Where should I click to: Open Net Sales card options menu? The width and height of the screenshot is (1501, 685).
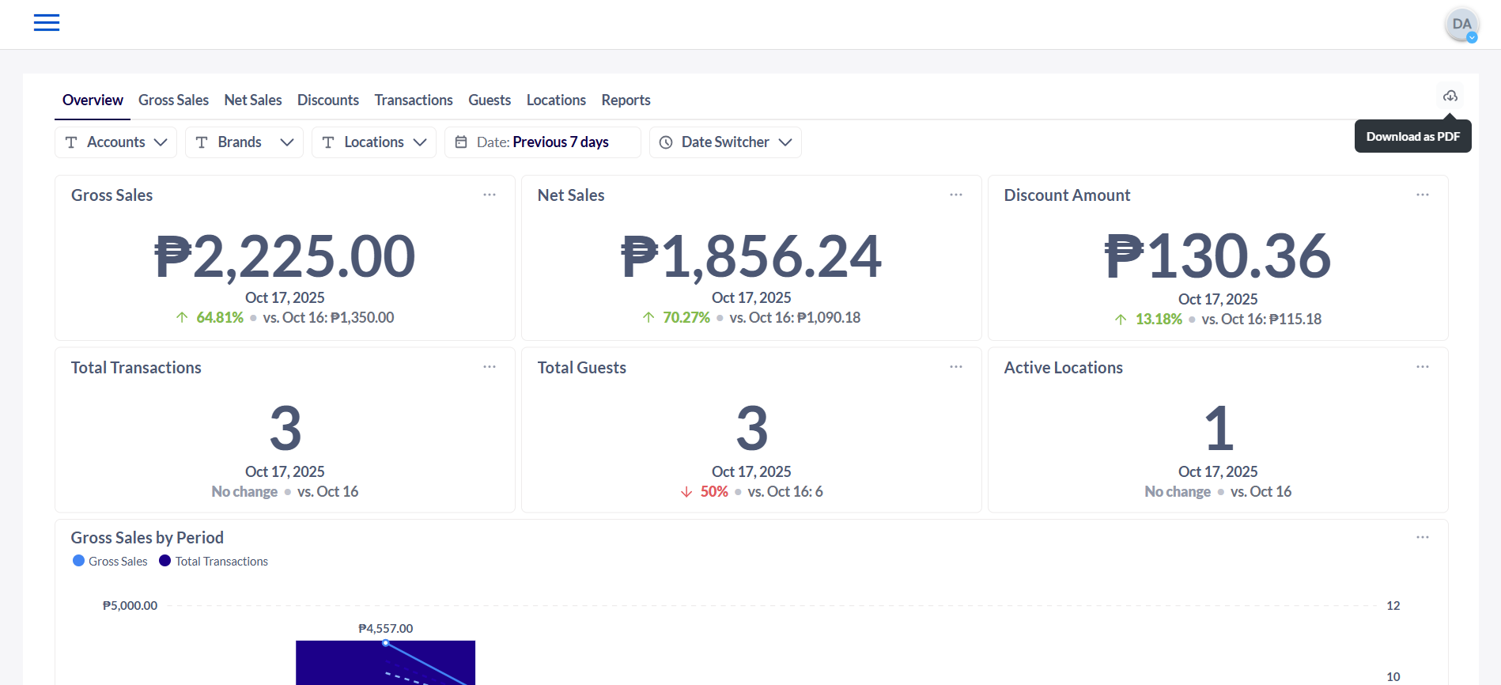point(956,195)
